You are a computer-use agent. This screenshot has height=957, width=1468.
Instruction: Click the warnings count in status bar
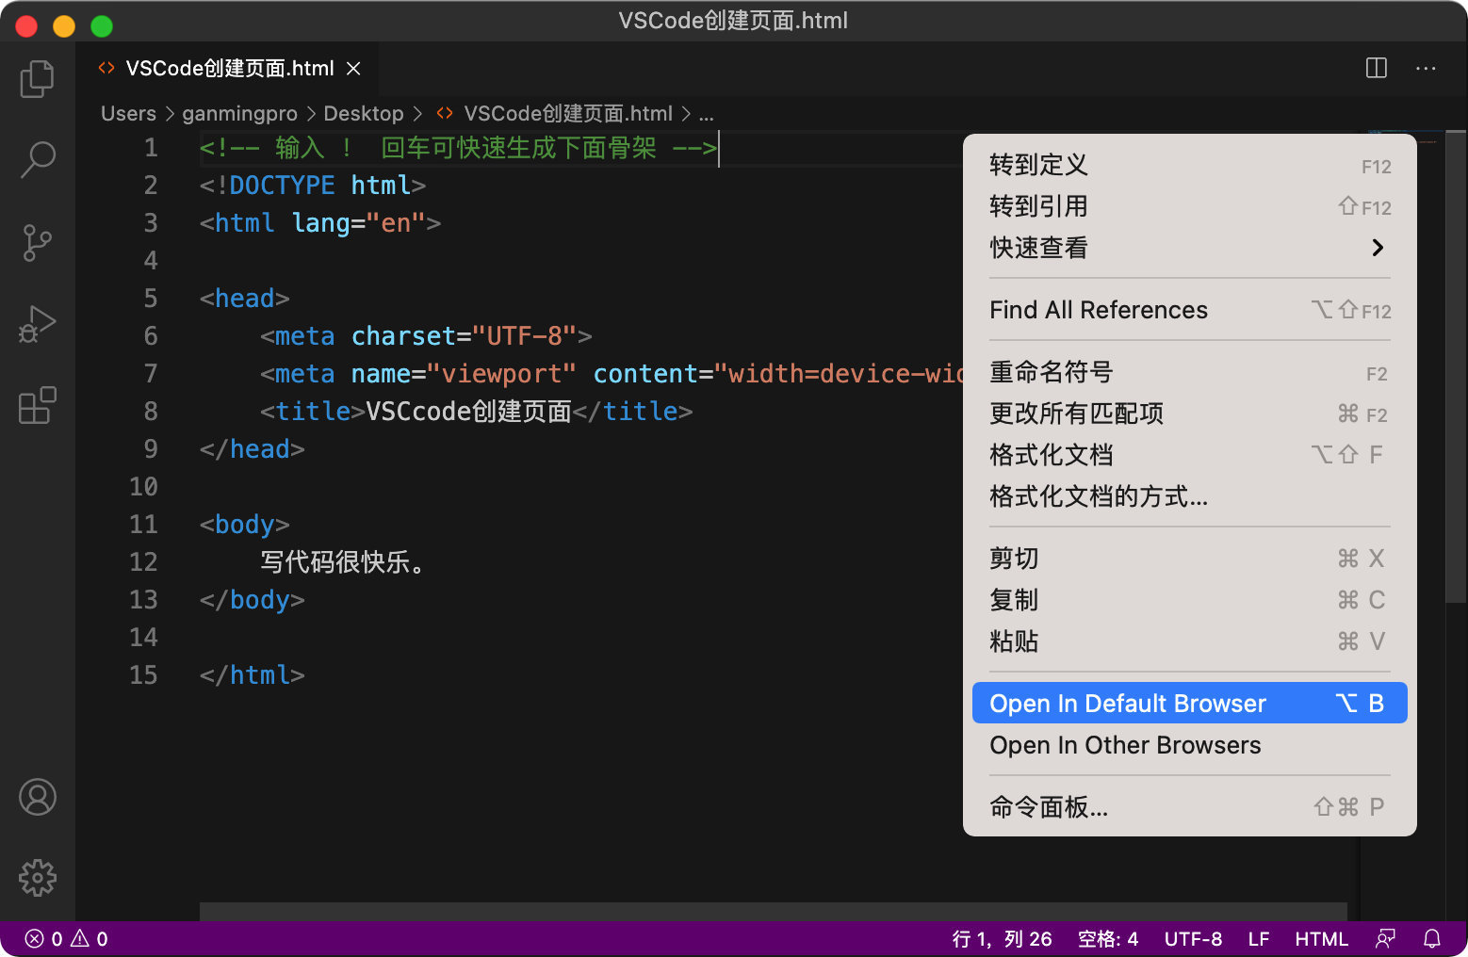[90, 939]
